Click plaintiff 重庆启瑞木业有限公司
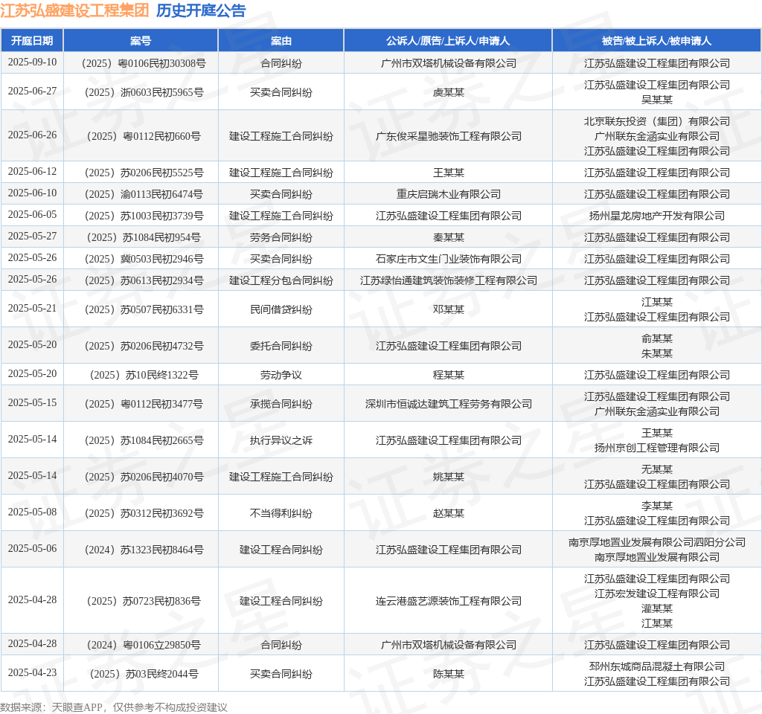Screen dimensions: 762x714 coord(449,194)
